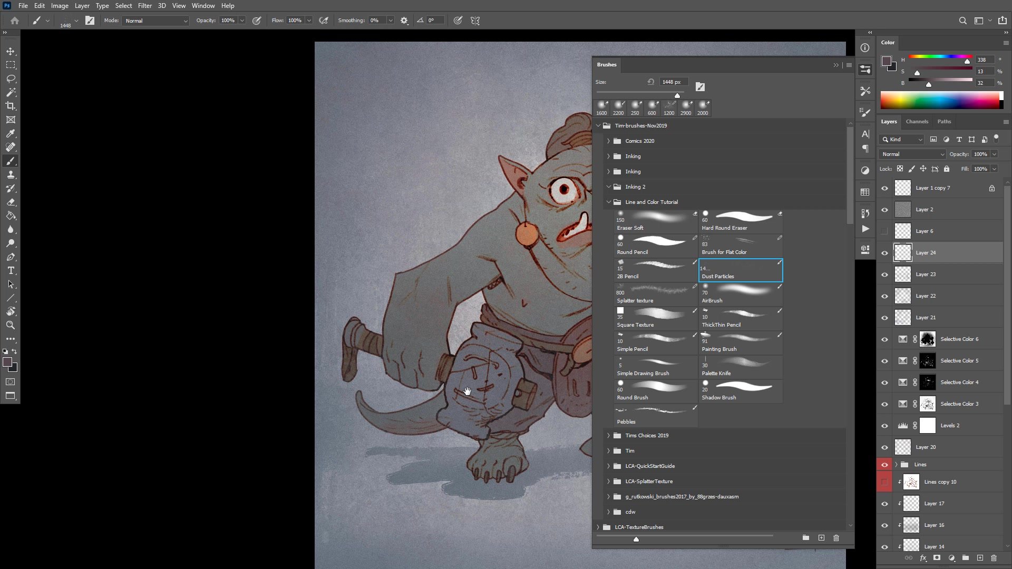
Task: Select the Crop tool
Action: click(11, 106)
